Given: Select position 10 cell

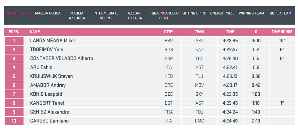Looking at the screenshot, I should coord(14,121).
